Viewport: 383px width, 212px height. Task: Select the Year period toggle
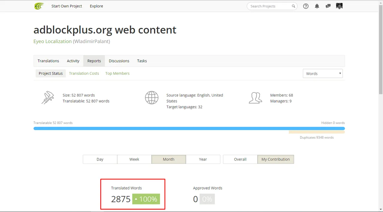(203, 159)
